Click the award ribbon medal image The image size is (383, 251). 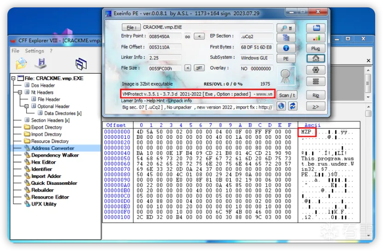click(285, 75)
